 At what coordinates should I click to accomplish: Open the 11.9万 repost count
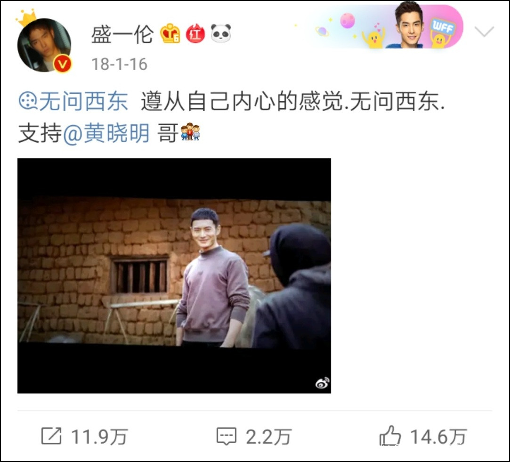click(x=99, y=437)
